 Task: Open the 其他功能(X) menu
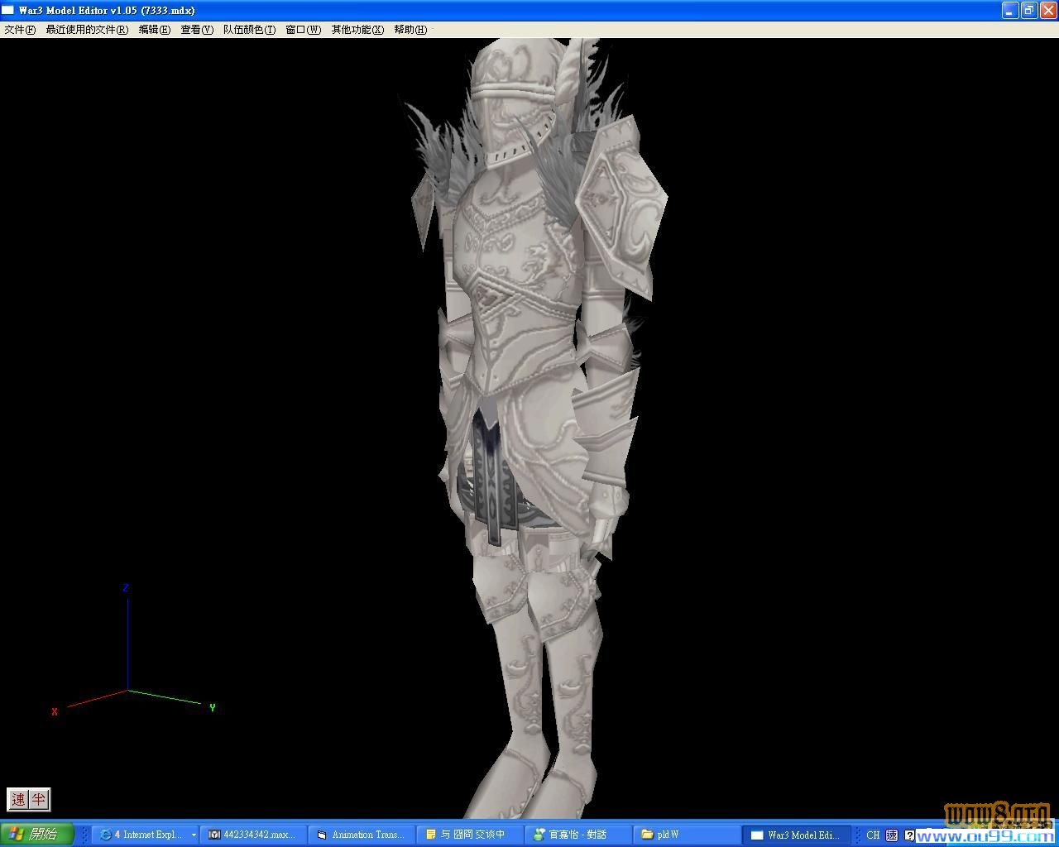[x=357, y=30]
